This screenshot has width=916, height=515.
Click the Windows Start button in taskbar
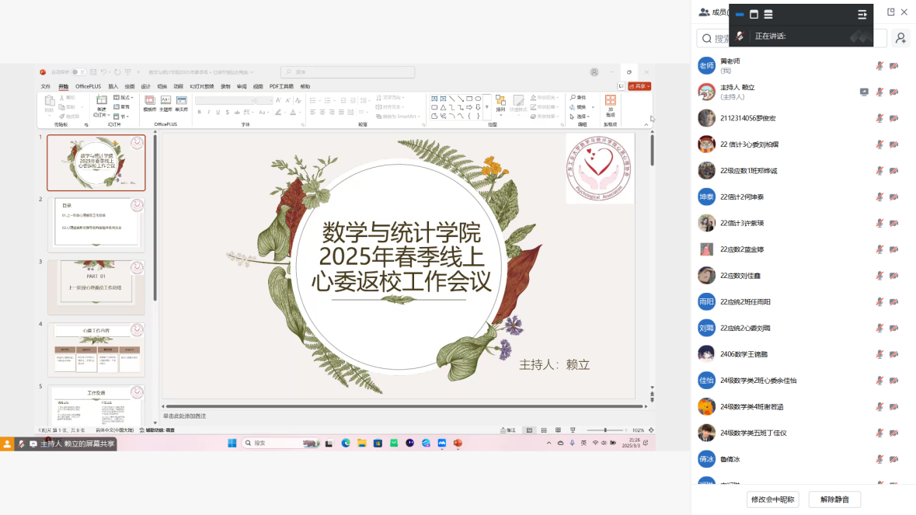pyautogui.click(x=232, y=443)
